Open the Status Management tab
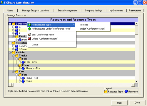This screenshot has height=106, width=147. coord(67,11)
